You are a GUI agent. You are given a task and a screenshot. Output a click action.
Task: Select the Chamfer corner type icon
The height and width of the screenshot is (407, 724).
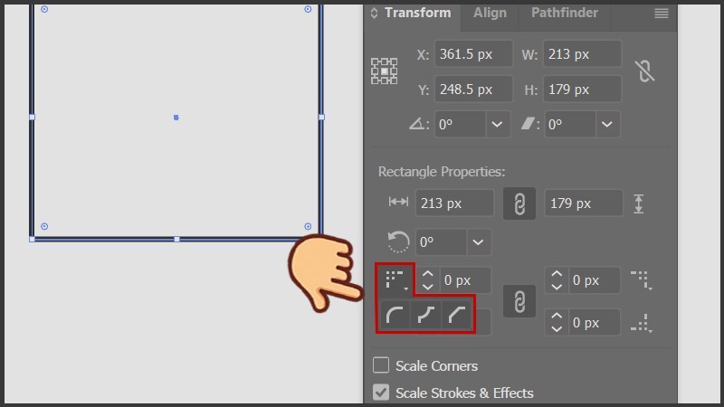[457, 317]
